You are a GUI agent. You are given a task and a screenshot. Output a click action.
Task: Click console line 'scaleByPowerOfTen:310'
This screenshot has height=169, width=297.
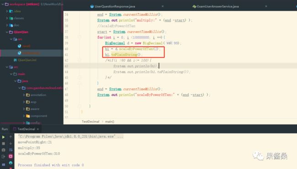(x=39, y=153)
